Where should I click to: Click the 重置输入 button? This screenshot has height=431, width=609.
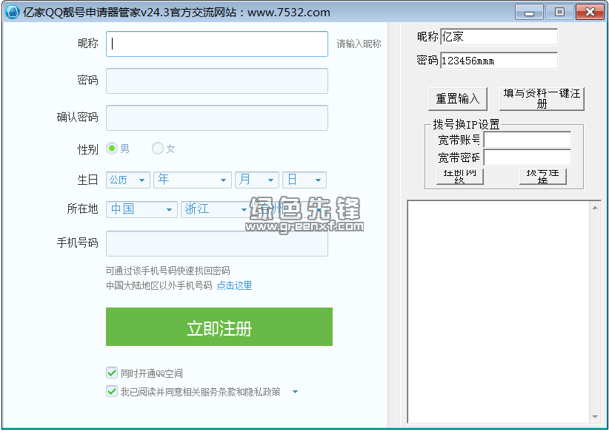point(458,99)
